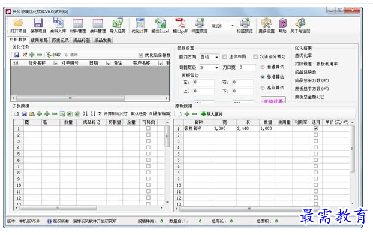Click 获取 button in 优化任务 toolbar

(x=53, y=55)
